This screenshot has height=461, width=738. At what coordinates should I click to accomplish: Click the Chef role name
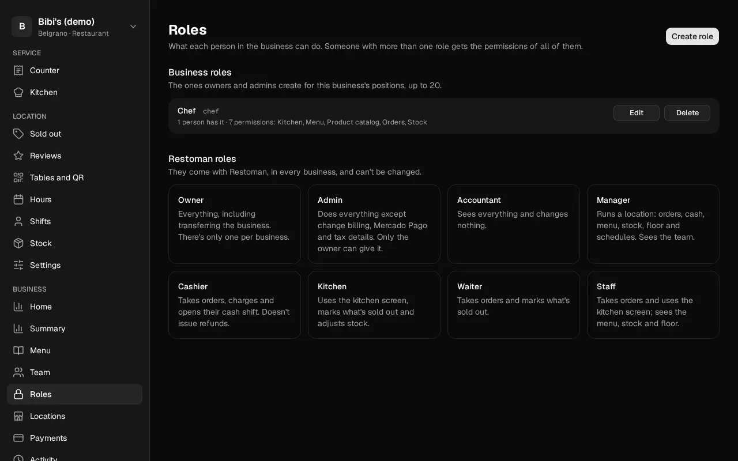(187, 111)
